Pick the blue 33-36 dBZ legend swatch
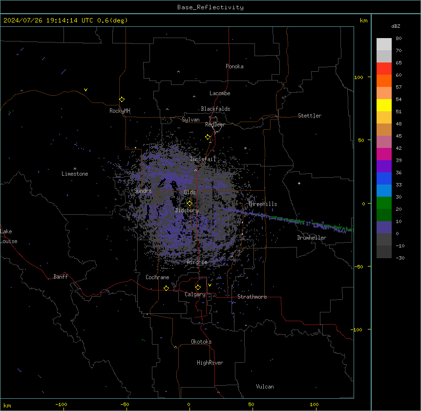Image resolution: width=421 pixels, height=411 pixels. click(384, 178)
